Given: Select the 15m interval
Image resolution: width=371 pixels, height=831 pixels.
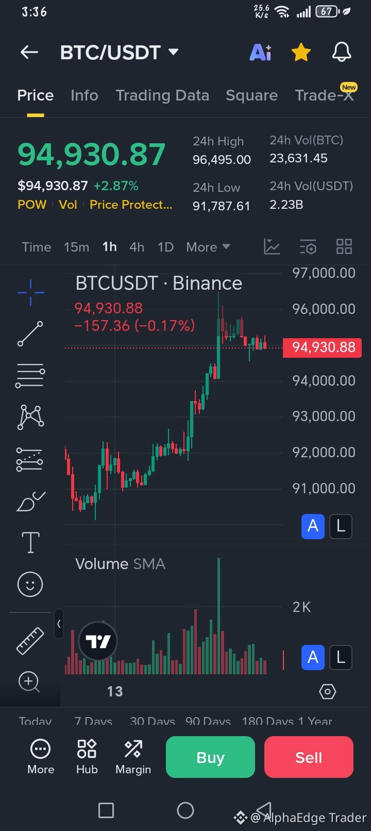Looking at the screenshot, I should (76, 247).
